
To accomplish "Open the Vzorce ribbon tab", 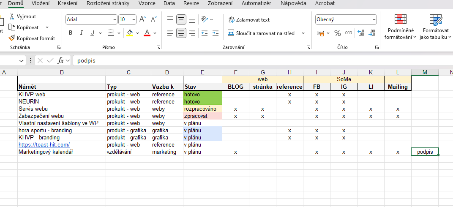I will (x=147, y=3).
